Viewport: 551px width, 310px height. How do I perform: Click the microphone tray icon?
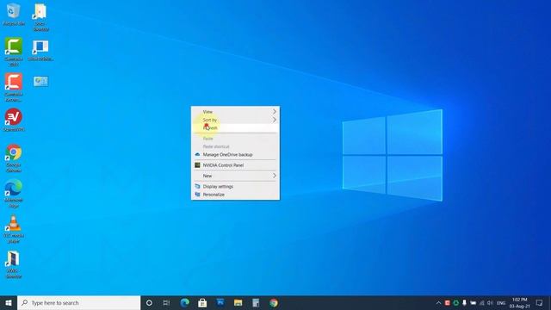click(x=464, y=302)
